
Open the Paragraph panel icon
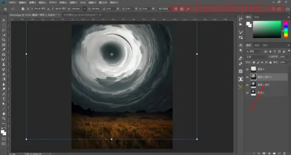coord(241,51)
